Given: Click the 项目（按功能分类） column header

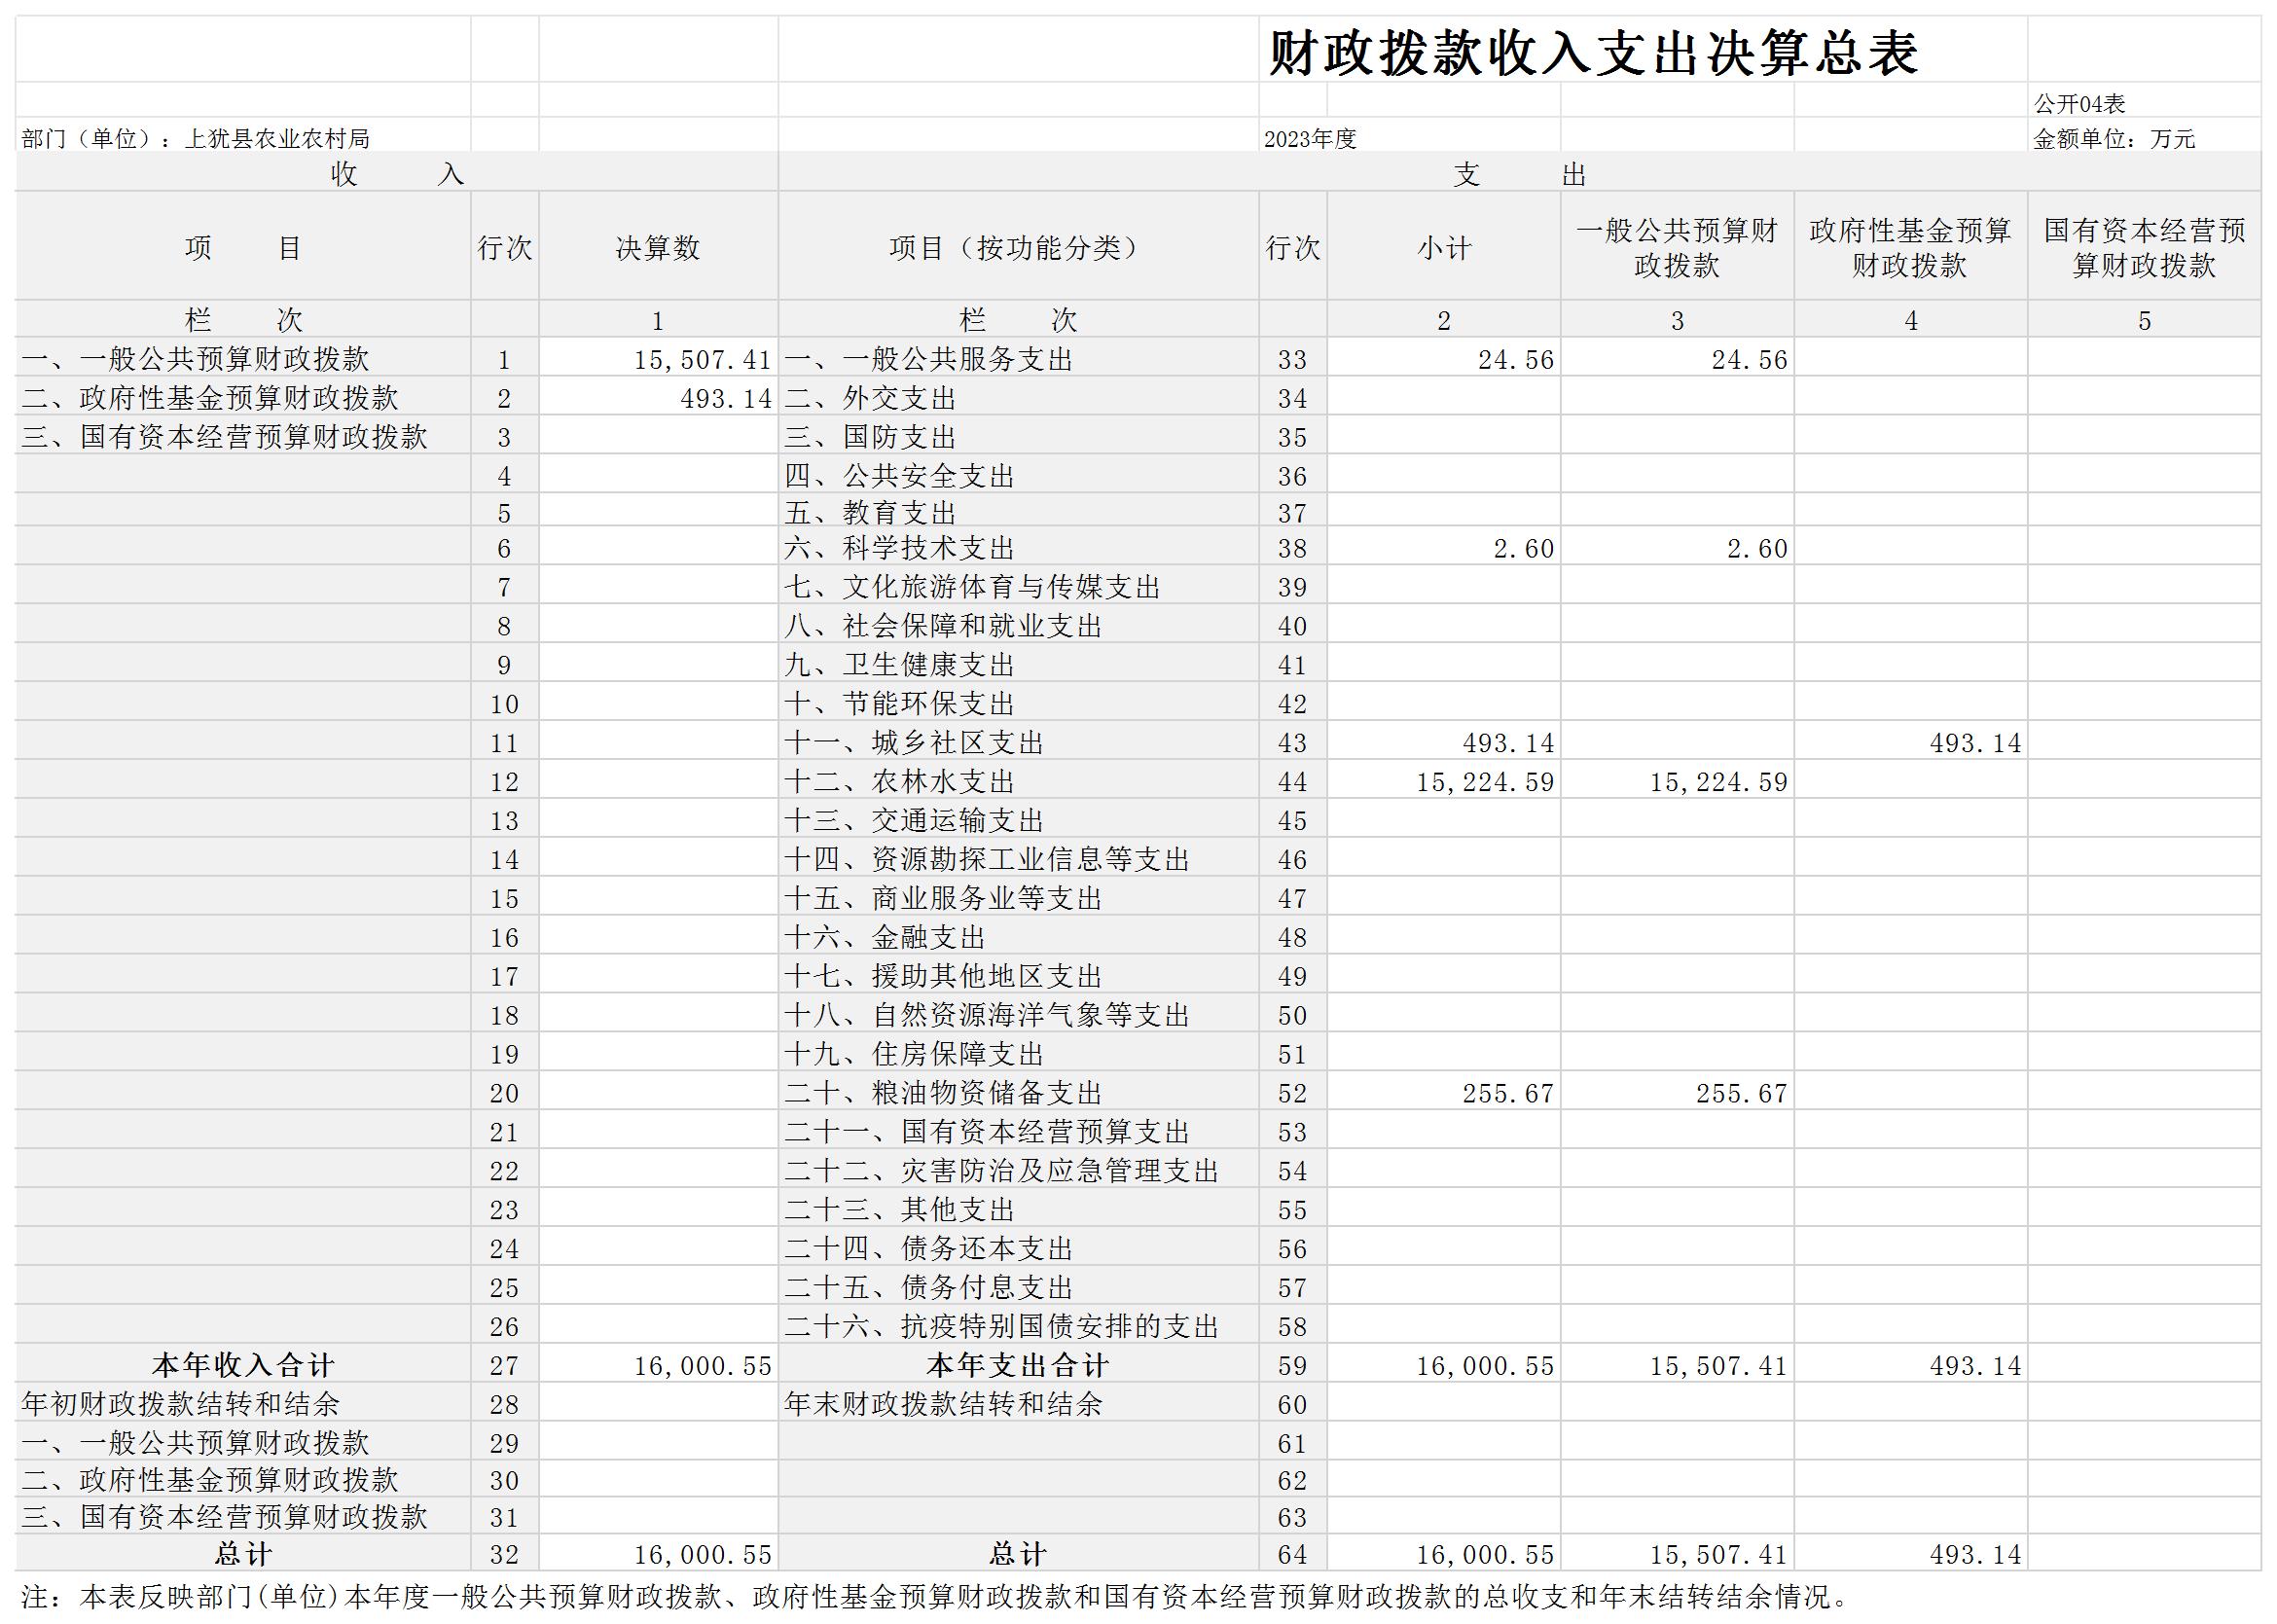Looking at the screenshot, I should tap(1017, 247).
